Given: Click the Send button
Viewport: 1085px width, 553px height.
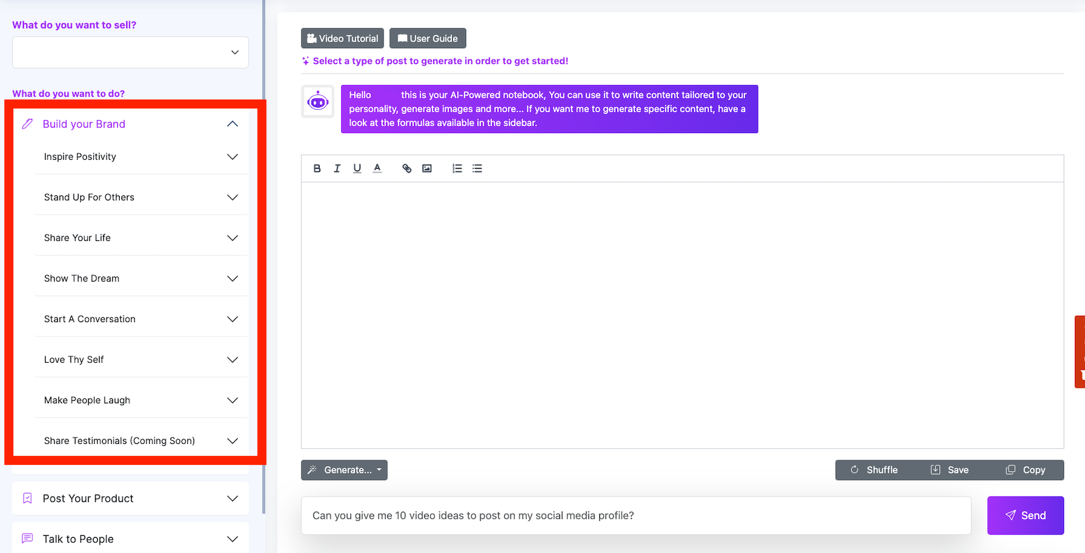Looking at the screenshot, I should [1025, 516].
